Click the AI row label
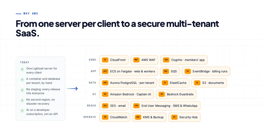This screenshot has height=131, width=263. point(94,94)
